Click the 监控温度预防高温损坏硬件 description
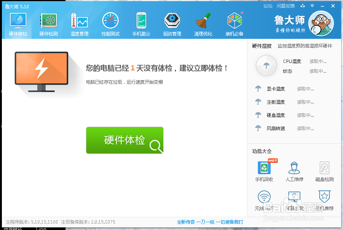 tap(305, 46)
